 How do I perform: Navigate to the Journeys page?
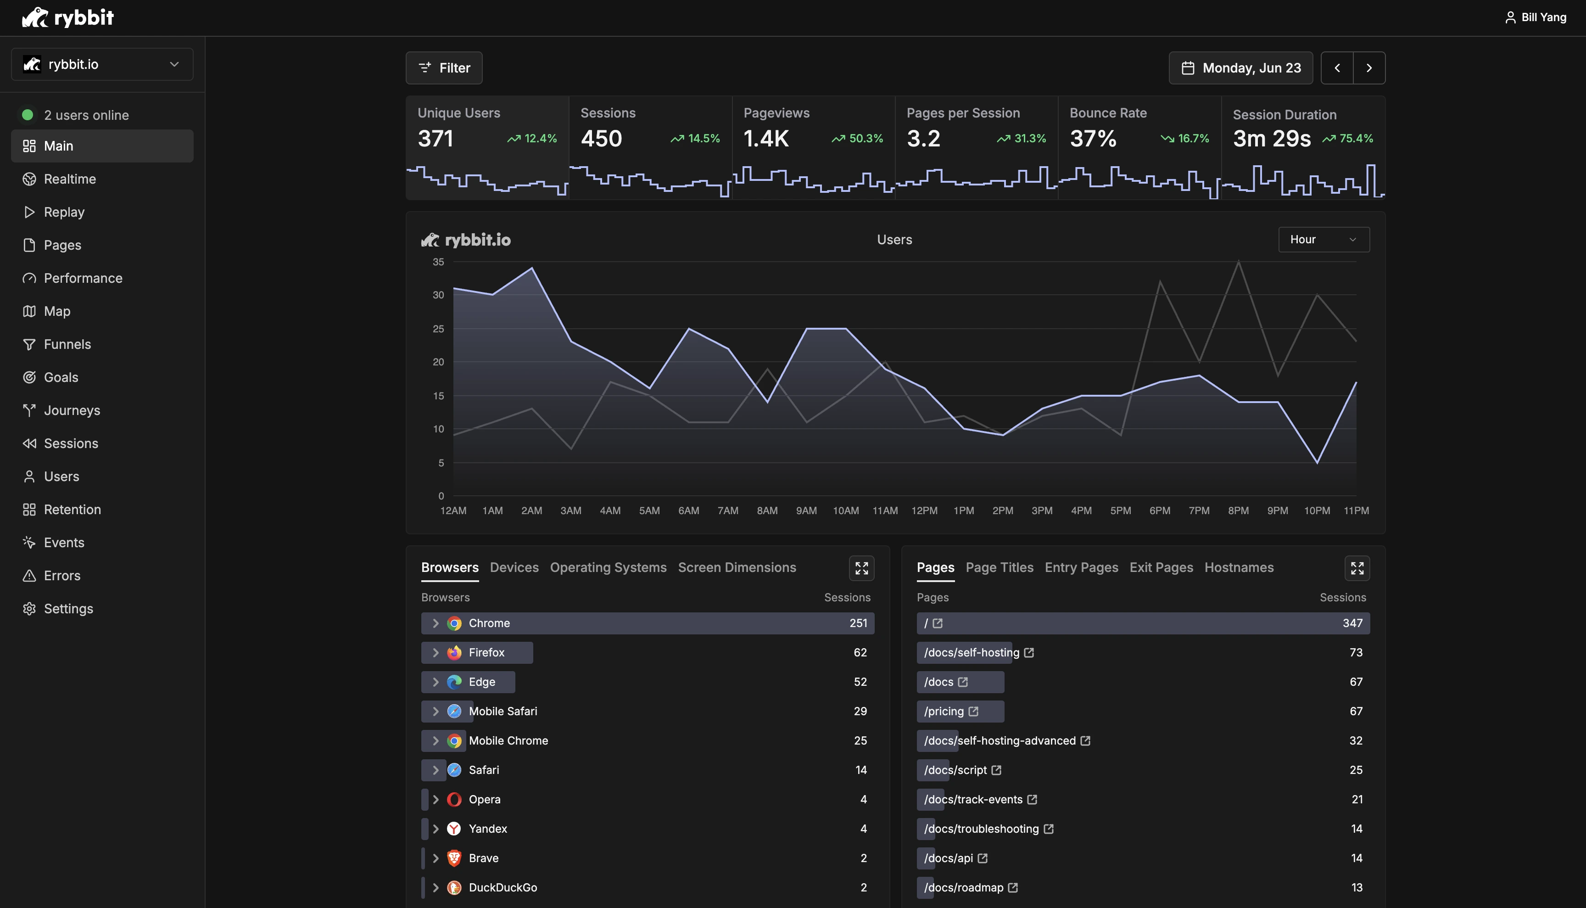tap(72, 410)
